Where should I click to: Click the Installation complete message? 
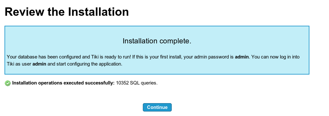157,41
